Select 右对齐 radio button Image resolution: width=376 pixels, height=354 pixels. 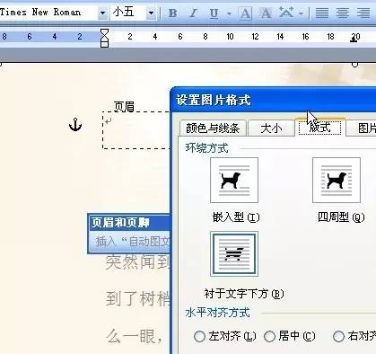pyautogui.click(x=338, y=336)
